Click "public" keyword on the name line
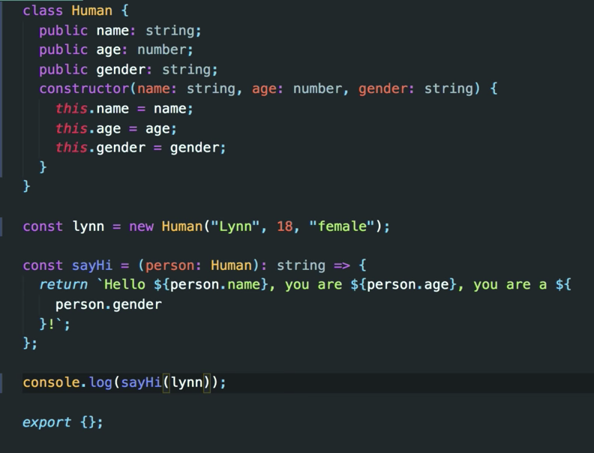Screen dimensions: 594x453 63,31
